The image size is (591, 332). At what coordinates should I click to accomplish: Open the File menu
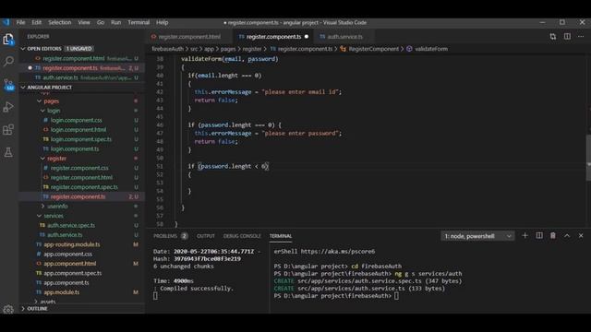pos(20,22)
